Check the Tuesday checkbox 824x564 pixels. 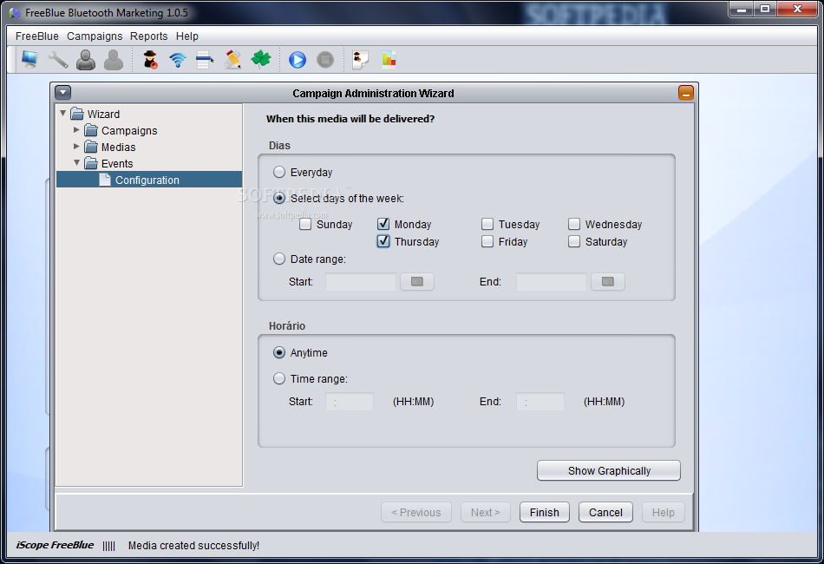(x=487, y=225)
